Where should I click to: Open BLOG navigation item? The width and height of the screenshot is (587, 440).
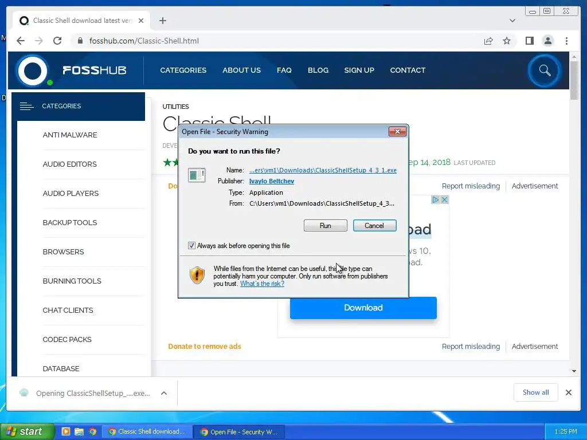[318, 70]
